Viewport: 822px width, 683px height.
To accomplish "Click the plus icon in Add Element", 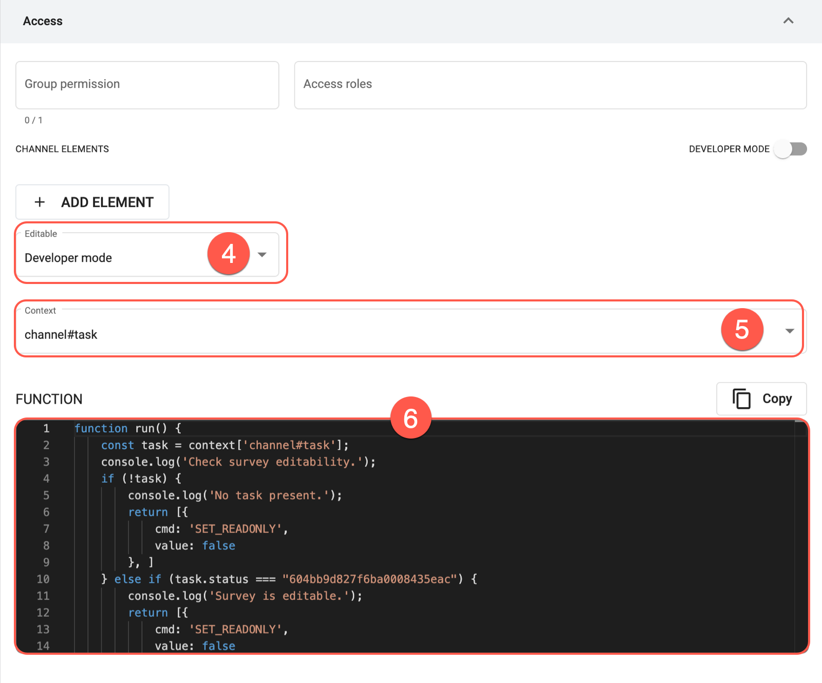I will (40, 202).
